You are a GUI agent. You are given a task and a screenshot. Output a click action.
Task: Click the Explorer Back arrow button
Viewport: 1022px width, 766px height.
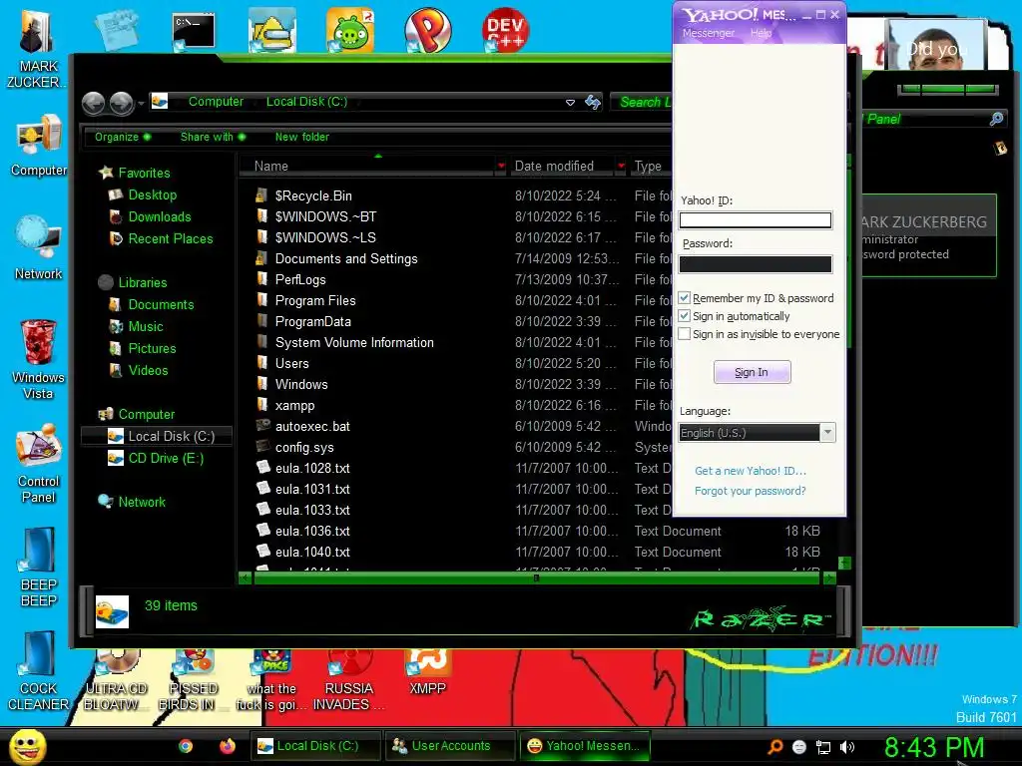point(93,103)
